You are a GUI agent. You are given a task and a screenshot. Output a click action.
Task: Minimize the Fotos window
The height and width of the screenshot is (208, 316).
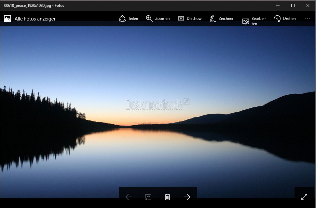pos(278,6)
